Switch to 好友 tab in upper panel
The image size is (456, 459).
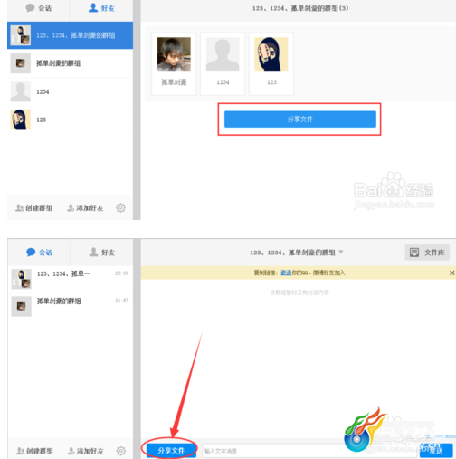click(x=101, y=8)
